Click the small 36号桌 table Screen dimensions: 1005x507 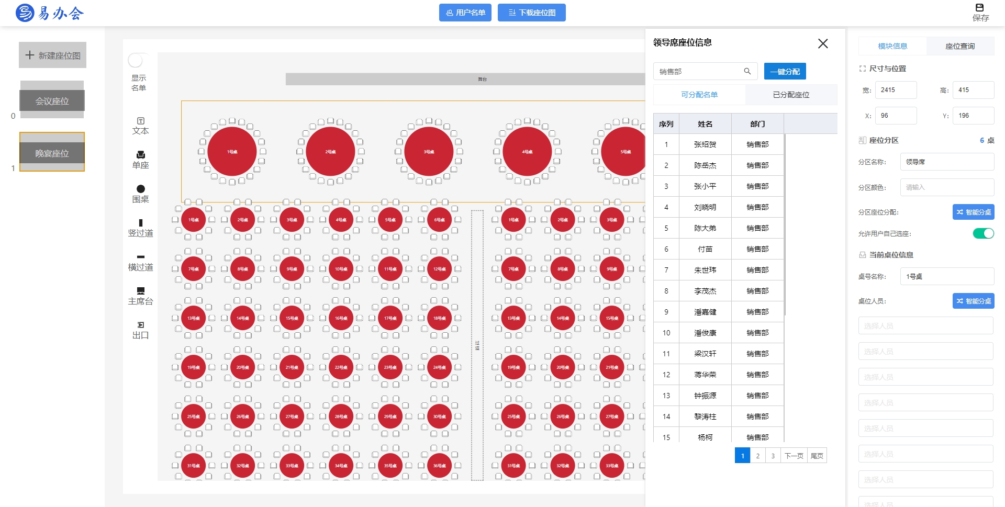tap(439, 466)
